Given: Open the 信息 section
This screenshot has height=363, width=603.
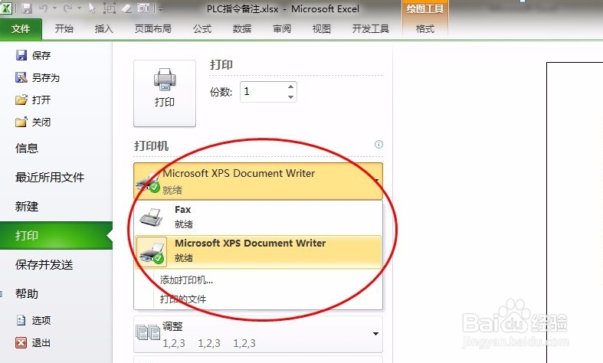Looking at the screenshot, I should [27, 148].
